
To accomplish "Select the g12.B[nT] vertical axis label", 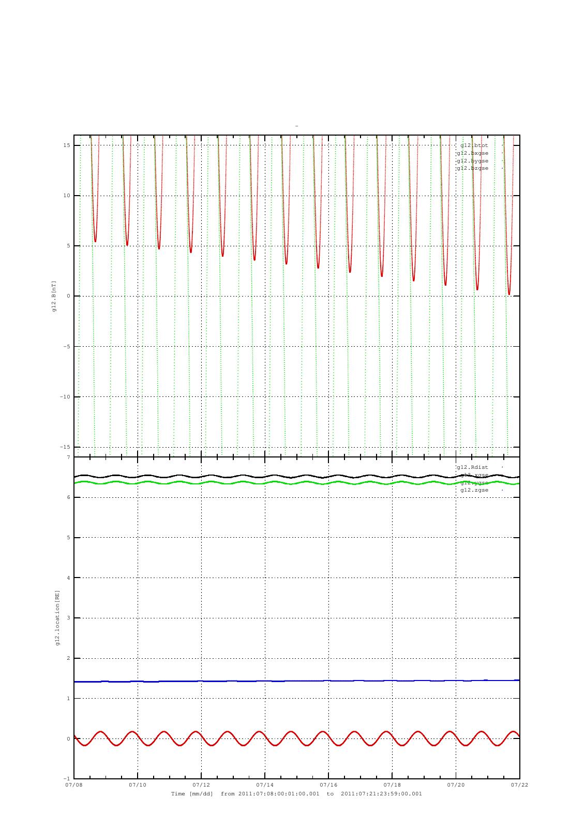I will (x=54, y=296).
